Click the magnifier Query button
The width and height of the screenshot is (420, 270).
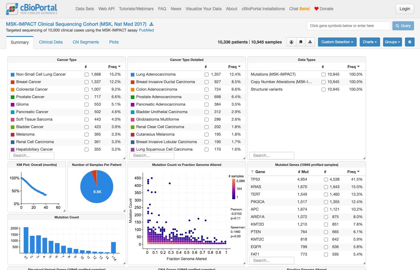[403, 26]
